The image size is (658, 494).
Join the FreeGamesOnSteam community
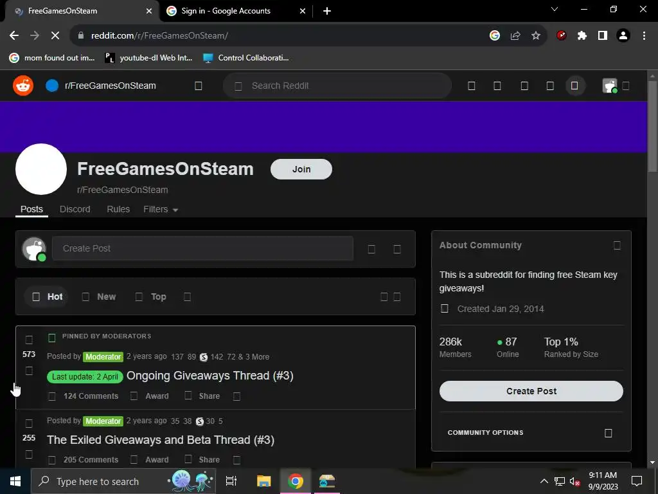click(x=301, y=169)
